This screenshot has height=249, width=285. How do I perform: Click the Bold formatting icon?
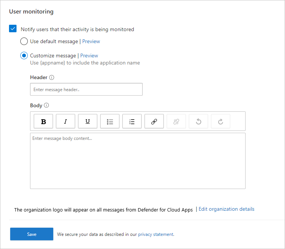click(44, 121)
